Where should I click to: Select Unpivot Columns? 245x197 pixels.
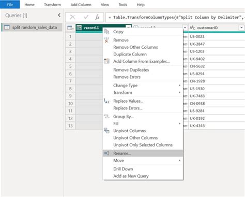(143, 131)
